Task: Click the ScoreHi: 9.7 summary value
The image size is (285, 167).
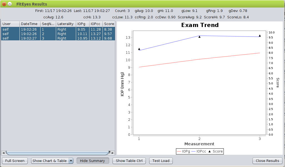Action: pyautogui.click(x=214, y=17)
